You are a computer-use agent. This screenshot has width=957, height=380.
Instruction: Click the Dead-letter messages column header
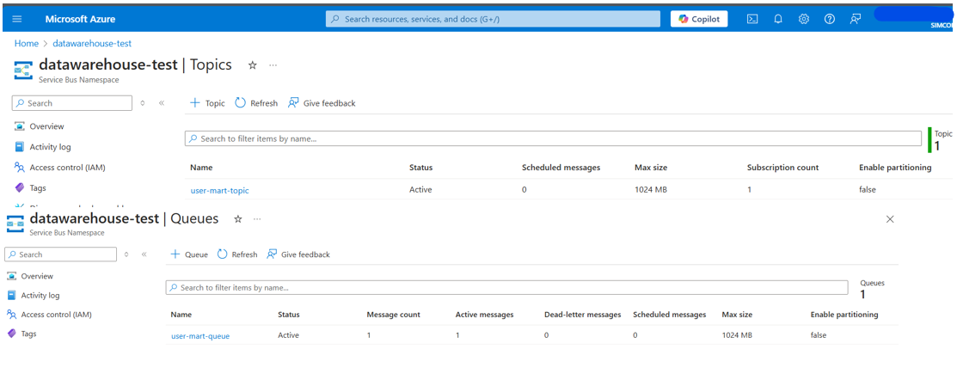pos(583,315)
